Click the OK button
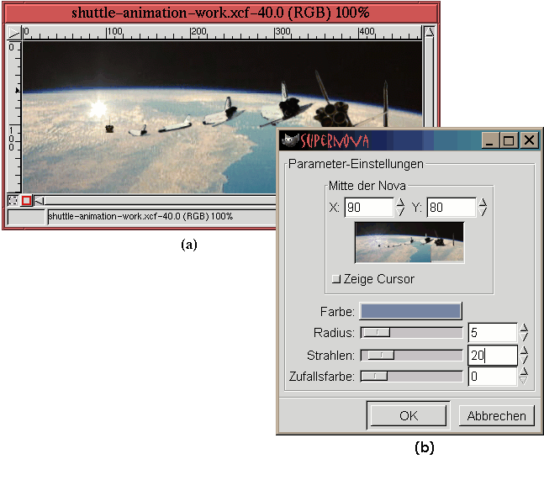Image resolution: width=544 pixels, height=480 pixels. point(408,415)
